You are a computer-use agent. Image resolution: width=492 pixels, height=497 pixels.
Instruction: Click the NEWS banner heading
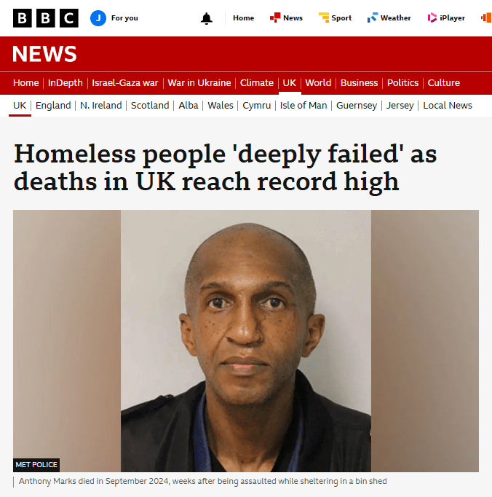[44, 54]
